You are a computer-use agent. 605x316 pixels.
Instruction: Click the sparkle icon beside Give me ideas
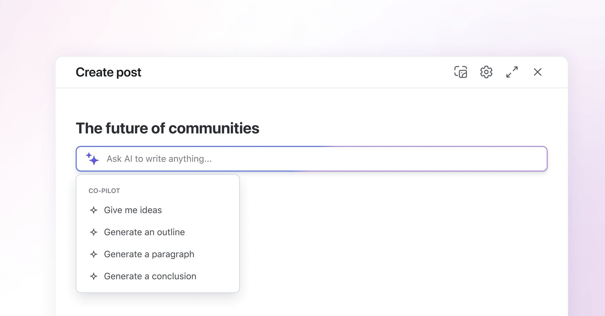point(93,210)
